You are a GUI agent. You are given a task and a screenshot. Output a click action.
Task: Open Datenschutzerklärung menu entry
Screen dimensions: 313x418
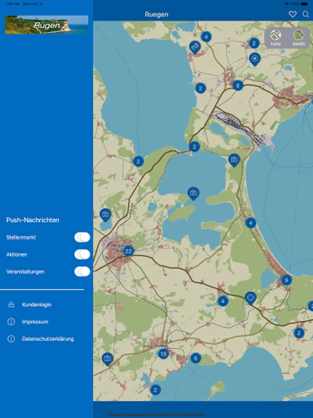[x=48, y=339]
